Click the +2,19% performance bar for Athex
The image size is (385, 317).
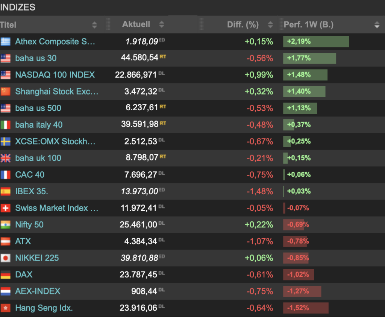pyautogui.click(x=316, y=41)
